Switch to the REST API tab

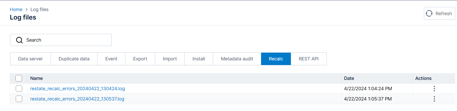[x=309, y=59]
